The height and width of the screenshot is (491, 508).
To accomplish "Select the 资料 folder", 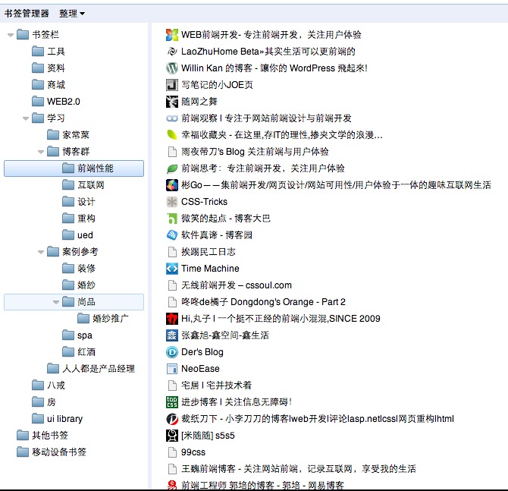I will click(49, 68).
